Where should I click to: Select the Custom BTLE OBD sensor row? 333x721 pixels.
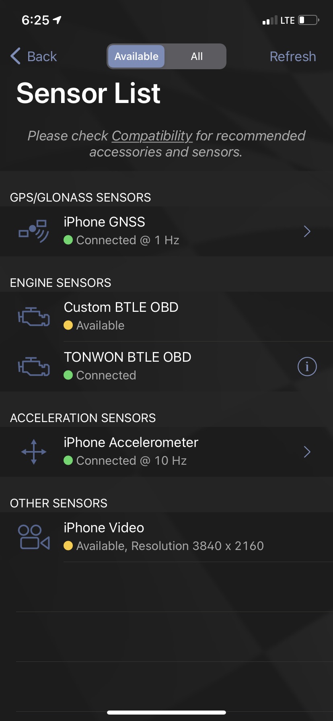(x=166, y=317)
